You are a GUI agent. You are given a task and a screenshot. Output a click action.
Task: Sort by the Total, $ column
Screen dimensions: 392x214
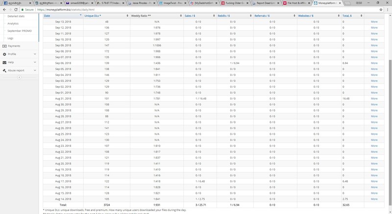[352, 16]
